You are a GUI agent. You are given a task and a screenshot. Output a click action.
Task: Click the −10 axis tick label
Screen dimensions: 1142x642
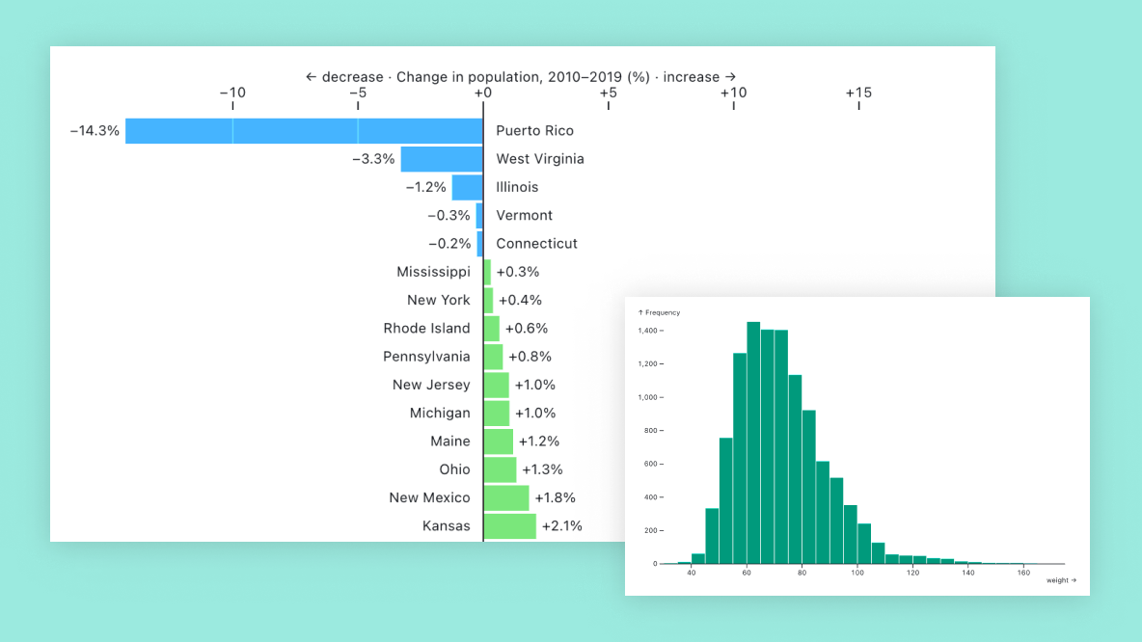[232, 93]
